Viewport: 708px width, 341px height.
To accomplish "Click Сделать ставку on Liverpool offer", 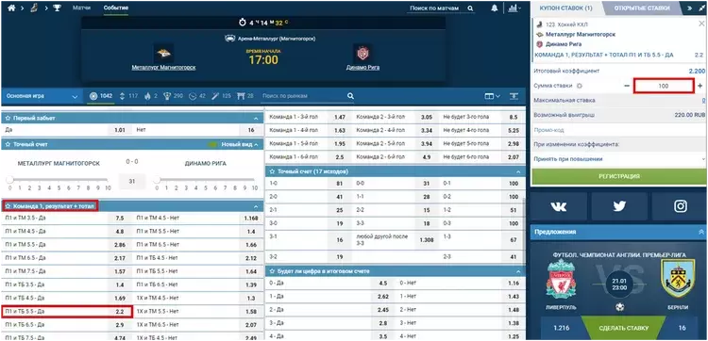I will [x=623, y=328].
